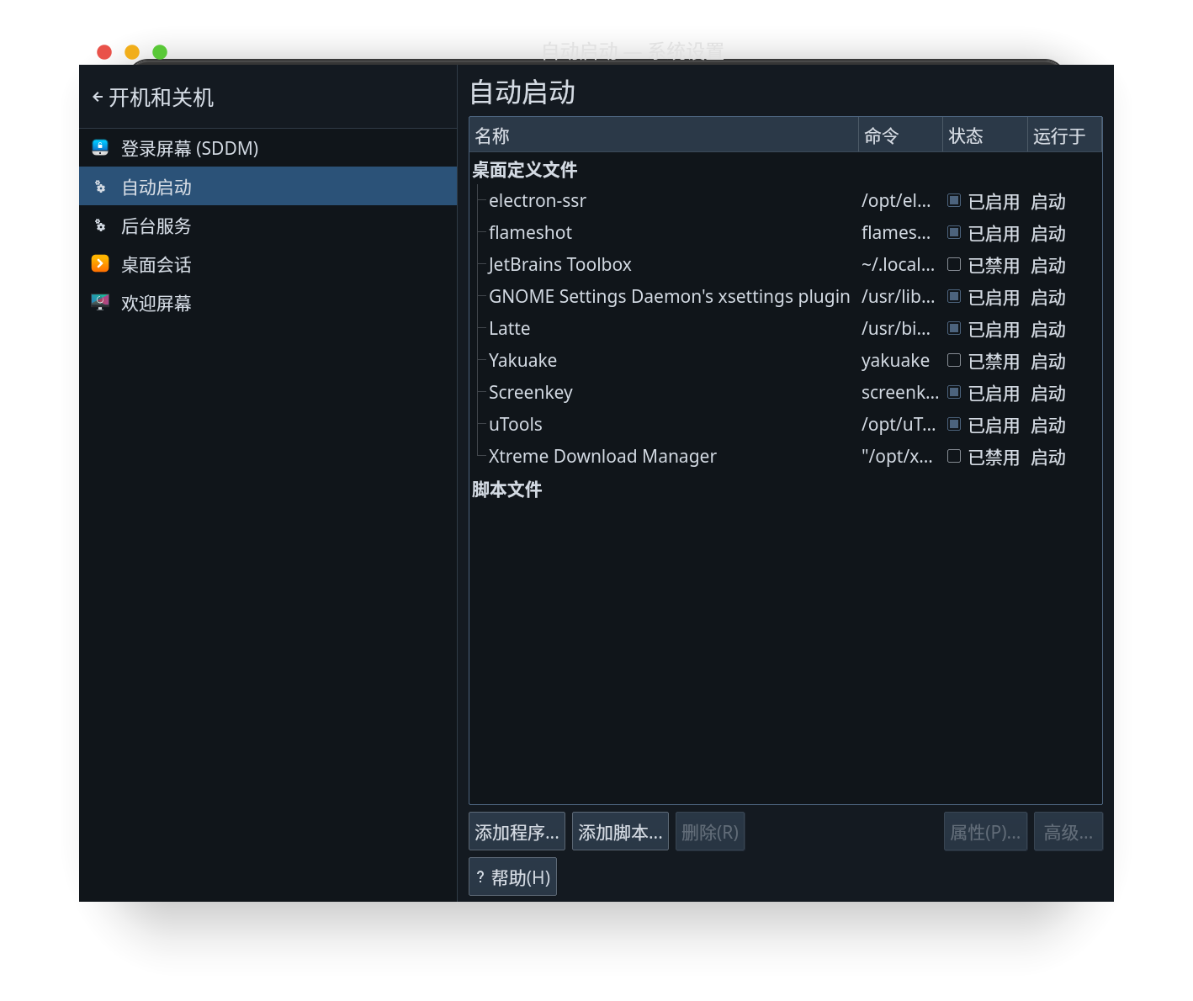
Task: Click the 属性(P)... button
Action: (985, 832)
